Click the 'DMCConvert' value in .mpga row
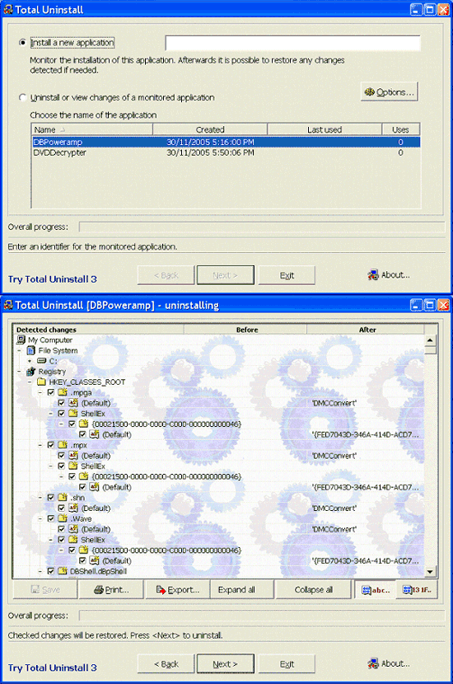The width and height of the screenshot is (453, 684). [x=334, y=403]
